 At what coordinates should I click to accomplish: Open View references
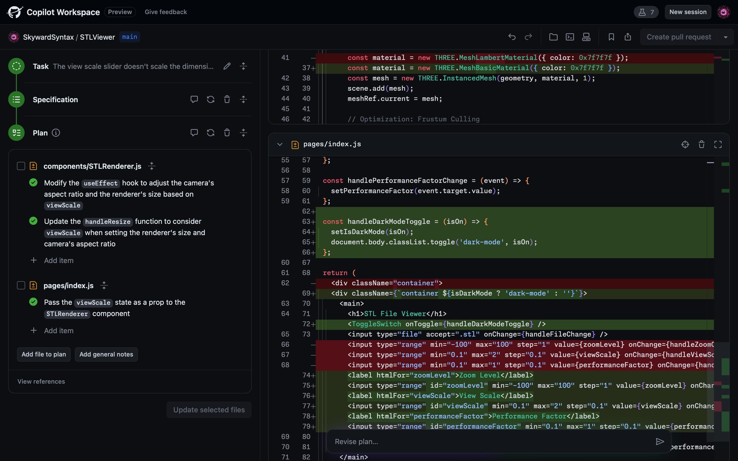(41, 381)
